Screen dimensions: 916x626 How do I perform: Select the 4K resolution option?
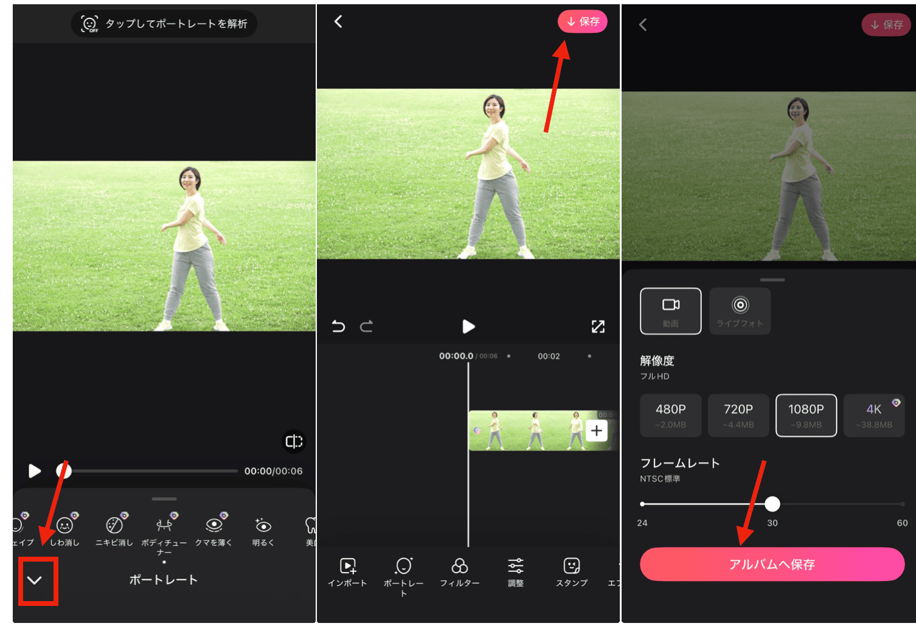(x=874, y=415)
